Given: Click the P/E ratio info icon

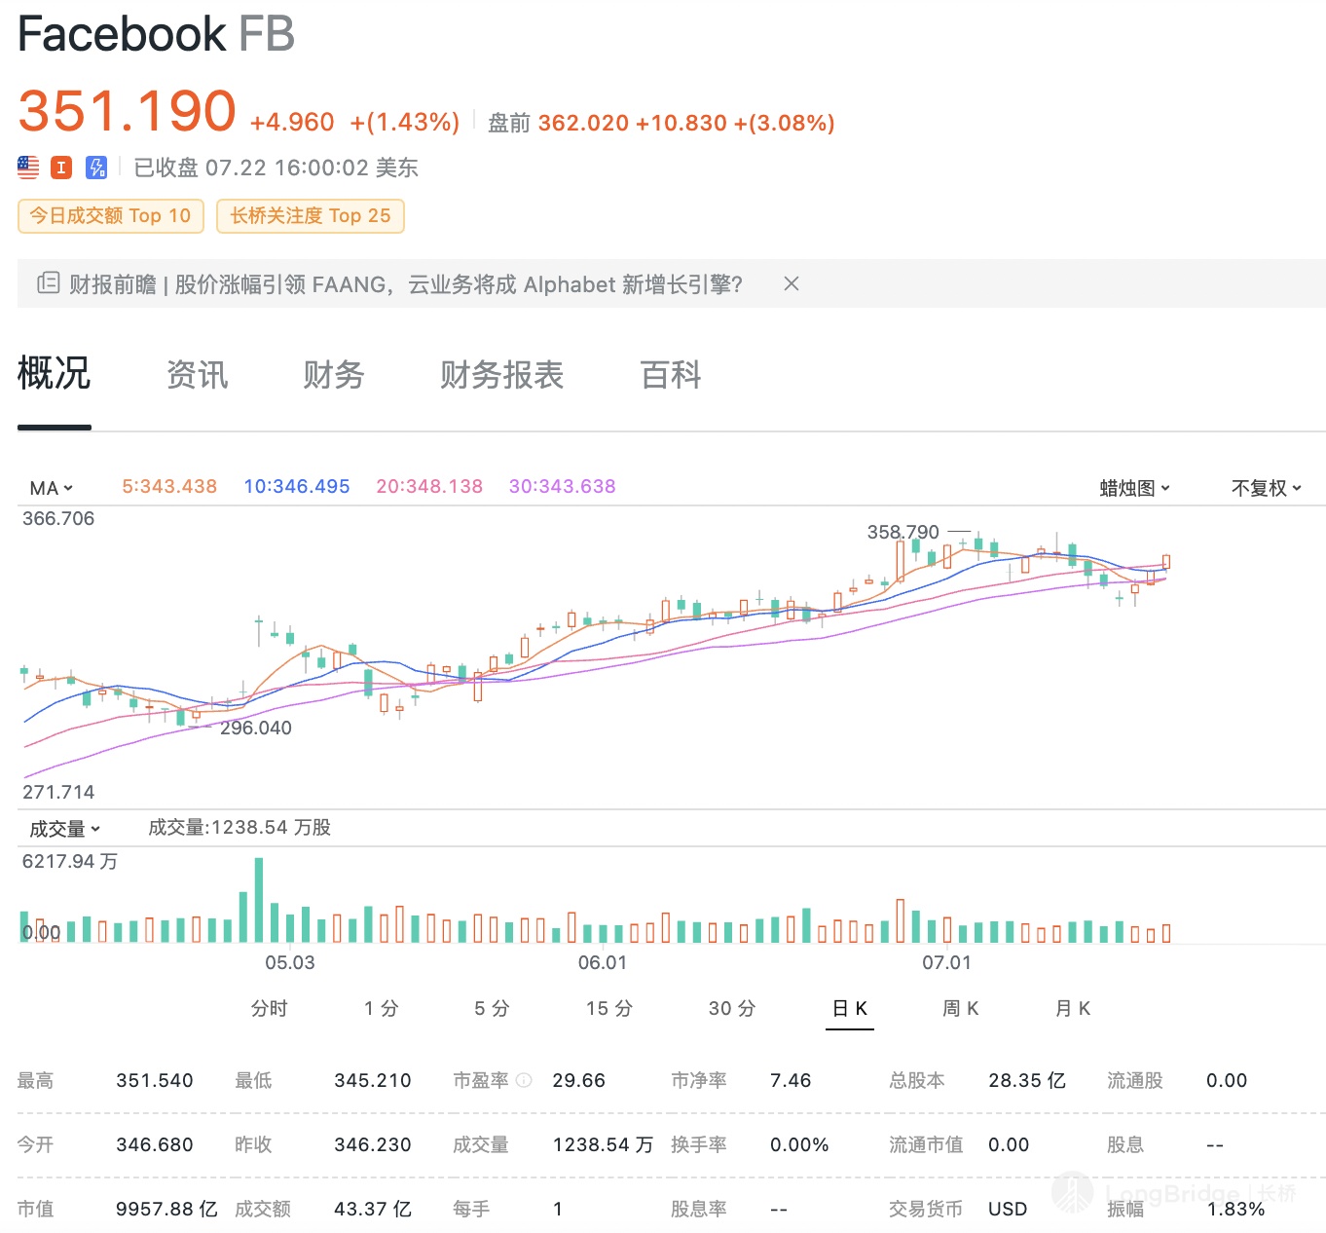Looking at the screenshot, I should pos(524,1080).
